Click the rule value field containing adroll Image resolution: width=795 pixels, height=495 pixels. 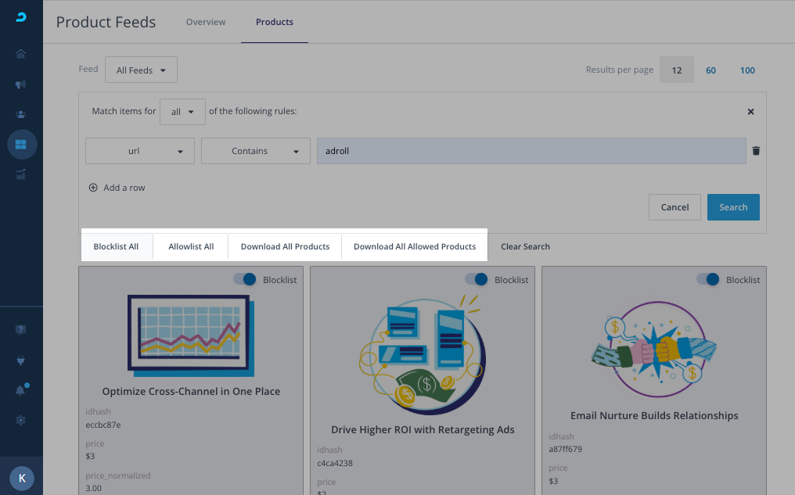[531, 151]
